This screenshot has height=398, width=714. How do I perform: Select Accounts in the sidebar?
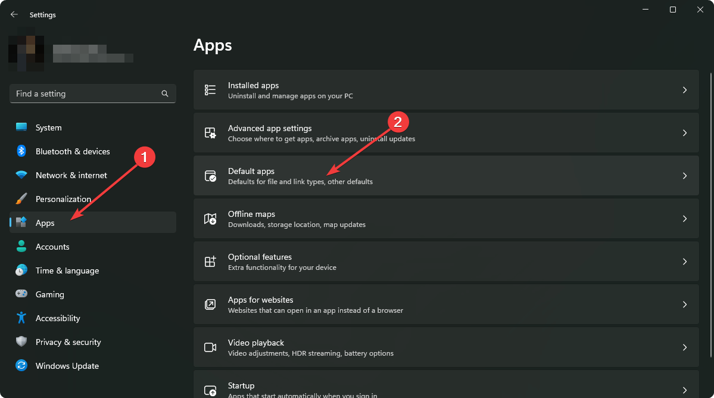[93, 247]
